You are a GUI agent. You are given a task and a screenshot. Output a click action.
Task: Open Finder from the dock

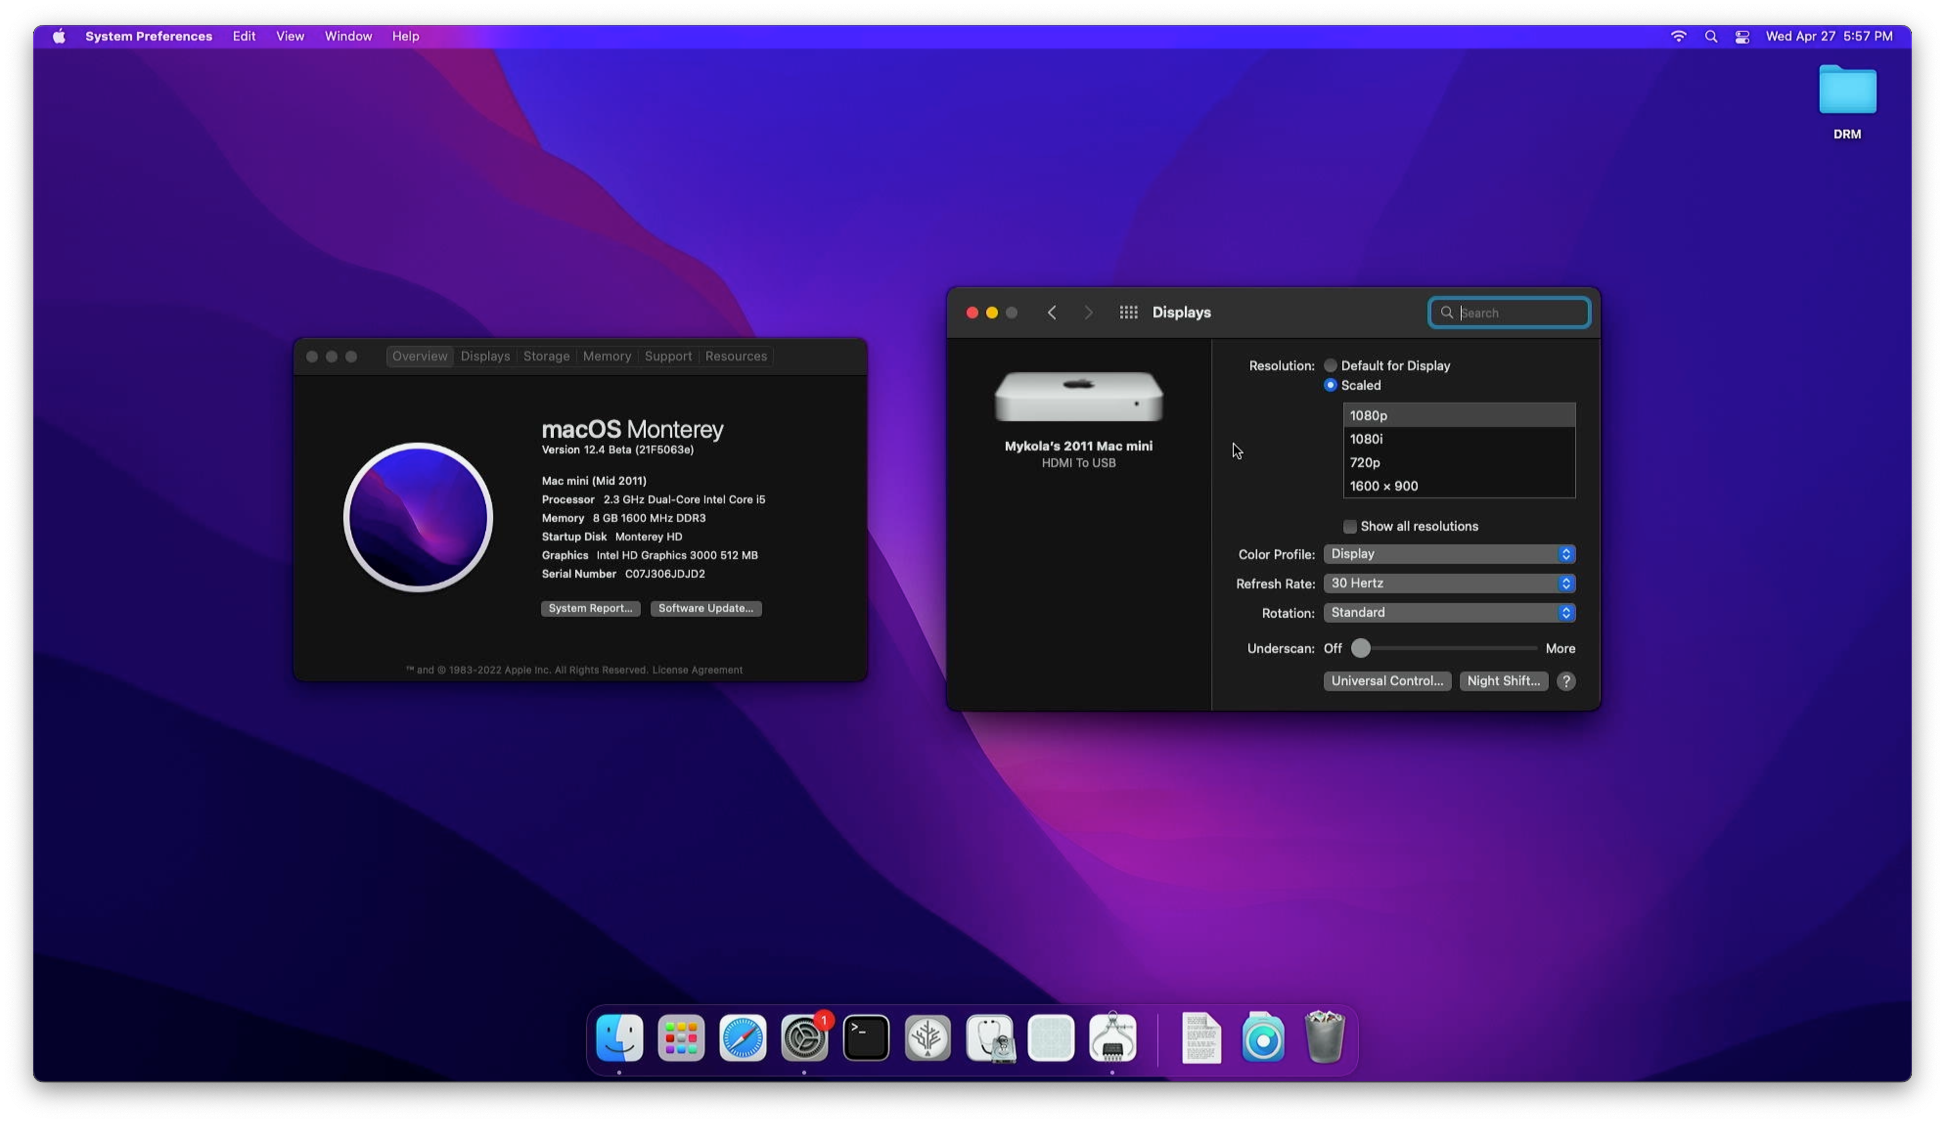click(x=619, y=1038)
